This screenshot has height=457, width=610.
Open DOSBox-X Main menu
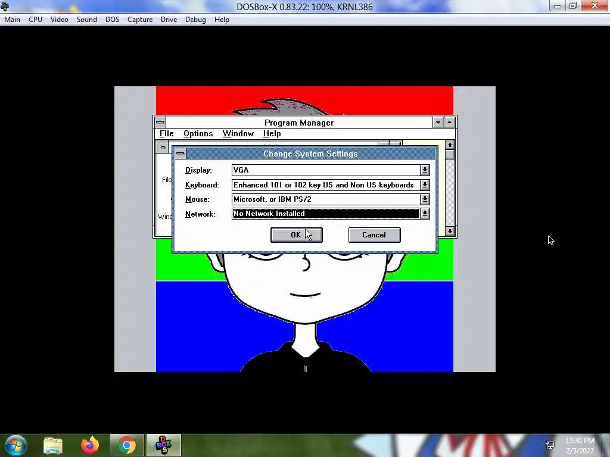click(x=12, y=20)
